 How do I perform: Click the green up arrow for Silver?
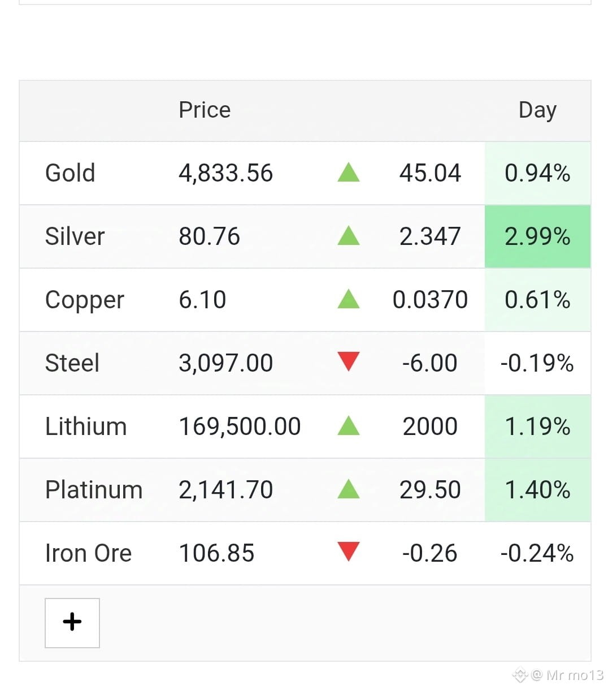tap(349, 236)
